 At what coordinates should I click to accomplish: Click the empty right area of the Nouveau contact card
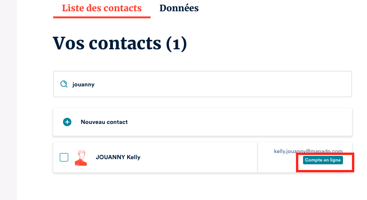pyautogui.click(x=259, y=122)
